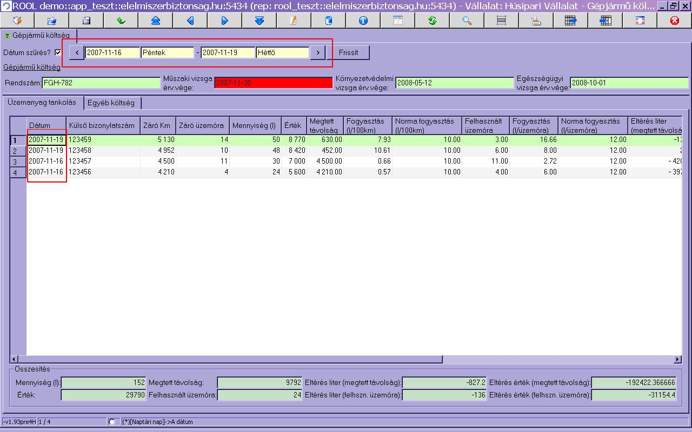Click the open folder toolbar icon
The width and height of the screenshot is (692, 432).
tap(52, 21)
